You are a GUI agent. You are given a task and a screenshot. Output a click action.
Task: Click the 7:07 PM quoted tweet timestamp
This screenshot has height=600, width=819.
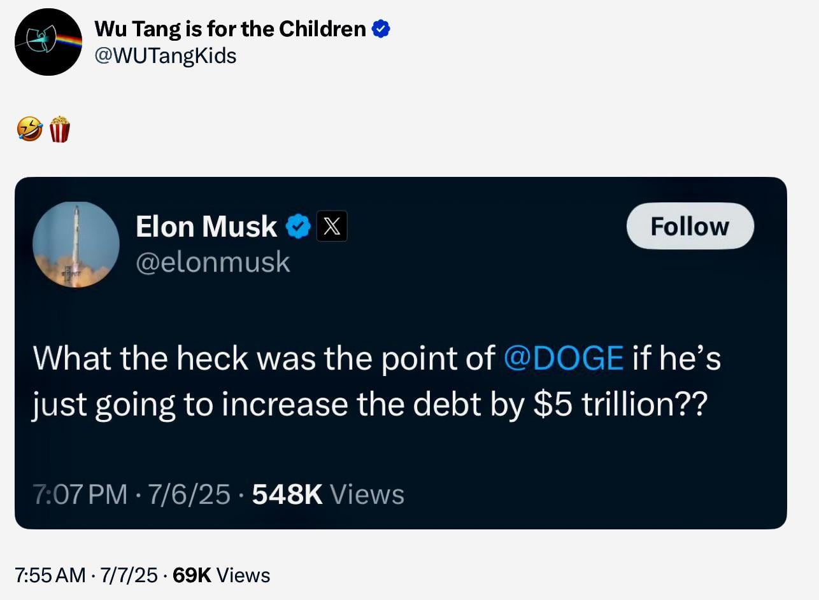[x=80, y=494]
